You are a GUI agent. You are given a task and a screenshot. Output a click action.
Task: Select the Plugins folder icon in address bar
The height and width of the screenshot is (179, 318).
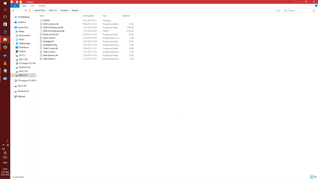pyautogui.click(x=30, y=10)
